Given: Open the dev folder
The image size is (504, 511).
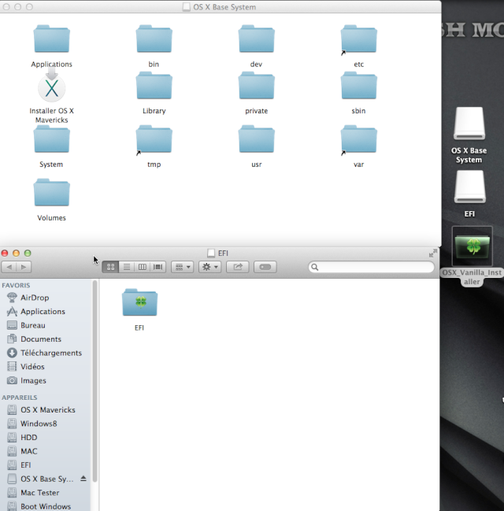Looking at the screenshot, I should 256,39.
